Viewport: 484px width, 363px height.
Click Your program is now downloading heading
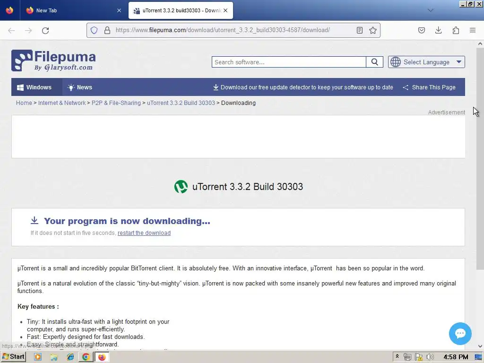(127, 221)
